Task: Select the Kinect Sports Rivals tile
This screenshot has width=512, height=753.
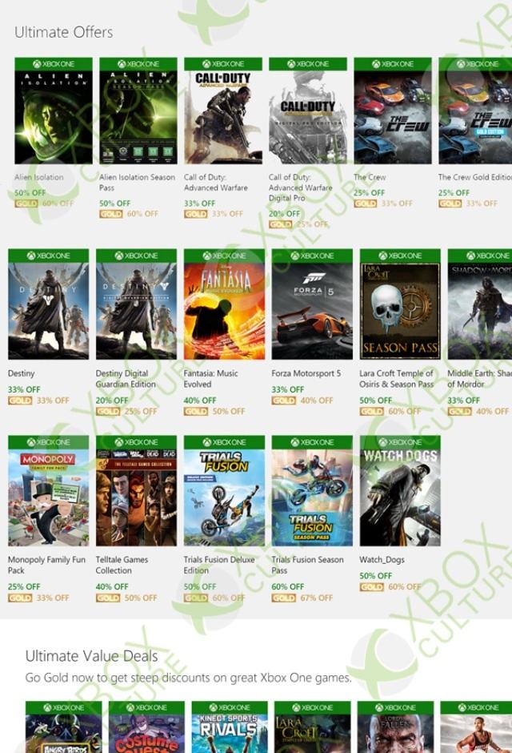Action: coord(230,727)
